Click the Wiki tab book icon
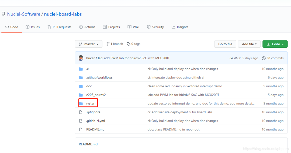This screenshot has width=291, height=153. [129, 27]
